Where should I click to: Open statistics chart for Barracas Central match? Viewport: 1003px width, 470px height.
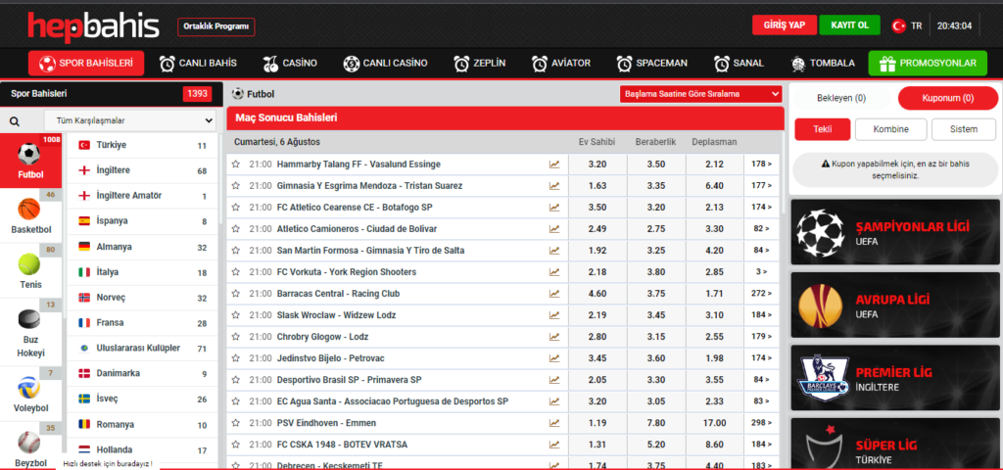[554, 293]
